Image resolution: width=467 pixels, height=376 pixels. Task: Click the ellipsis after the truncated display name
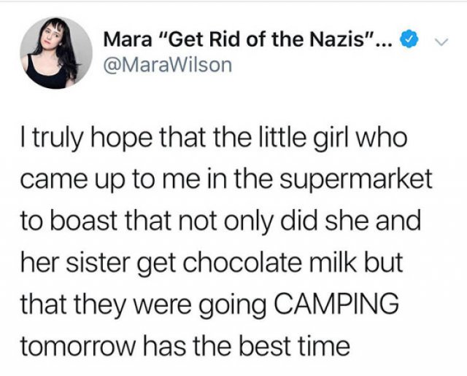(x=386, y=44)
